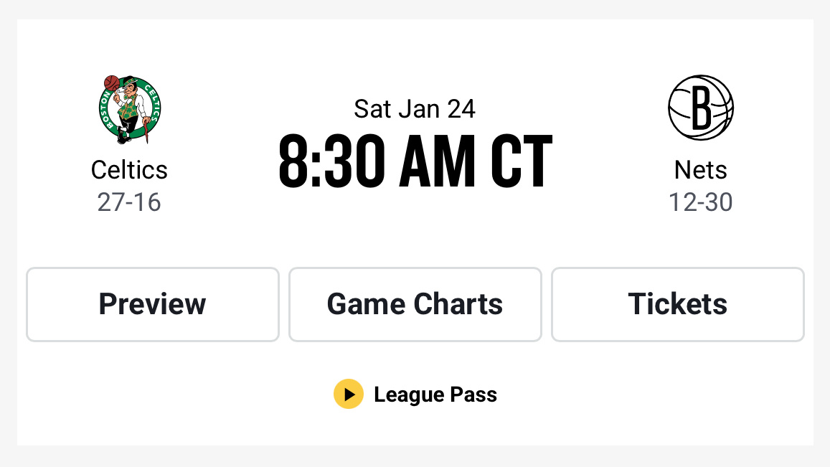Click the Nets 12-30 record

tap(700, 202)
